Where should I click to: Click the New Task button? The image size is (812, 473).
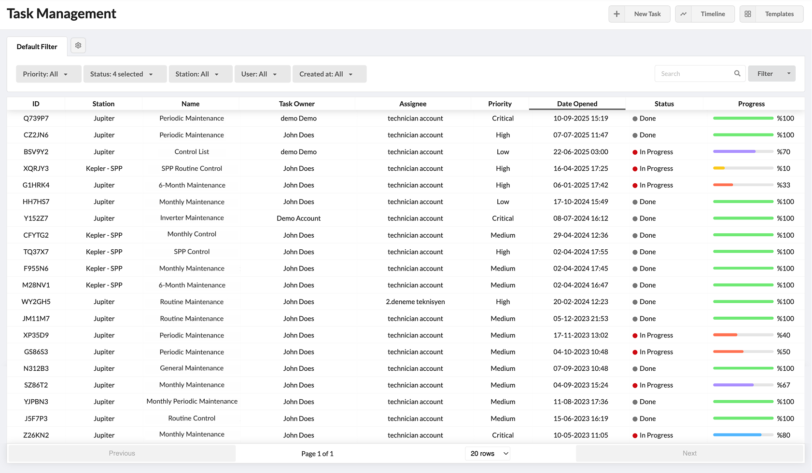click(x=647, y=14)
